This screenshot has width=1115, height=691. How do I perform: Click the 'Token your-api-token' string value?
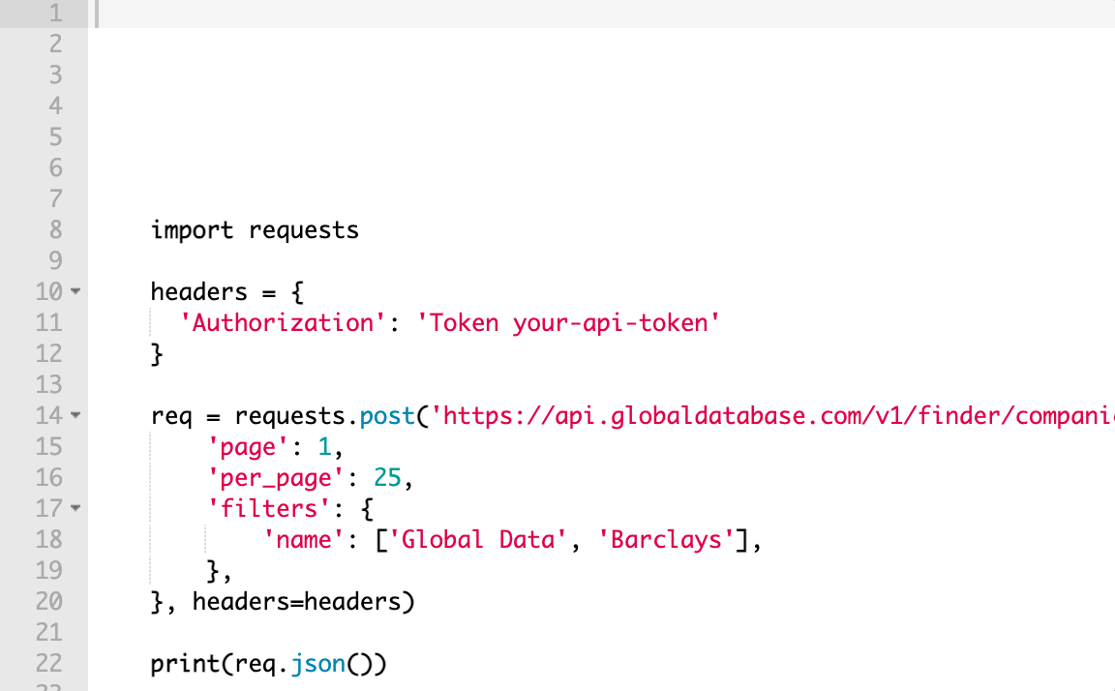point(568,322)
